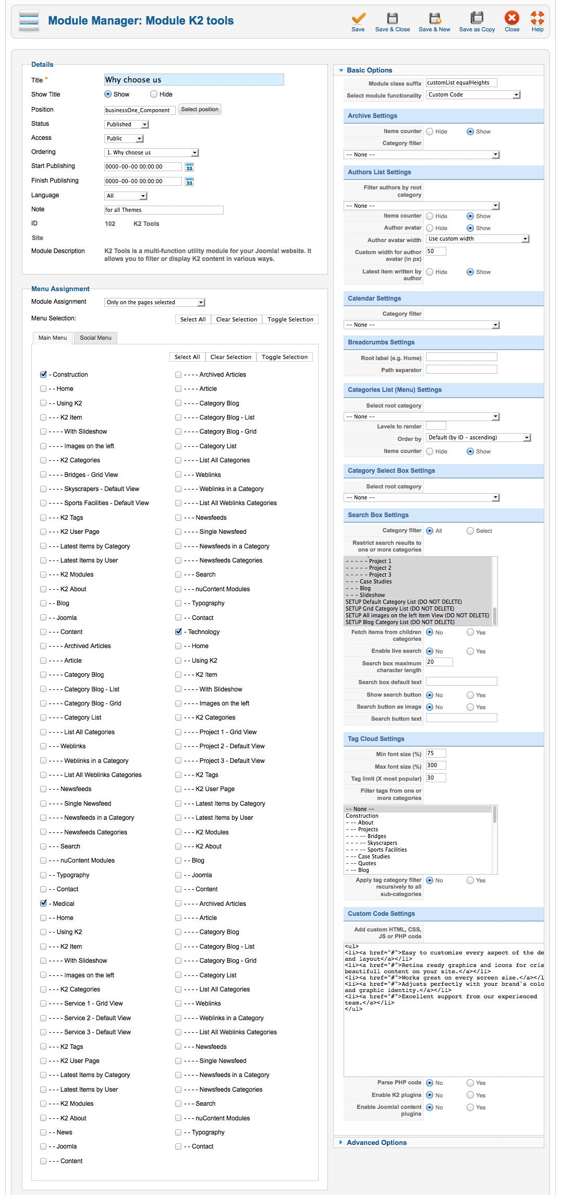Click Clear Selection inside Main Menu tab
The image size is (561, 1195).
pyautogui.click(x=231, y=357)
